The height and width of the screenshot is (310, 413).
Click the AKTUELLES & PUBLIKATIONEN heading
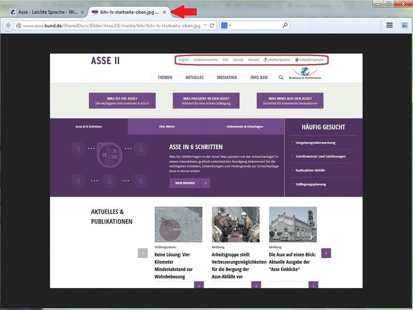[x=112, y=216]
